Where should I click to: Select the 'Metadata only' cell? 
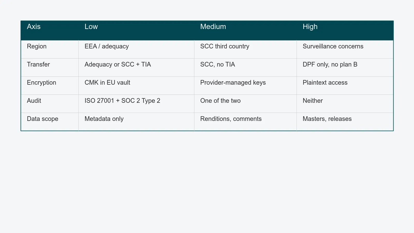pos(136,122)
